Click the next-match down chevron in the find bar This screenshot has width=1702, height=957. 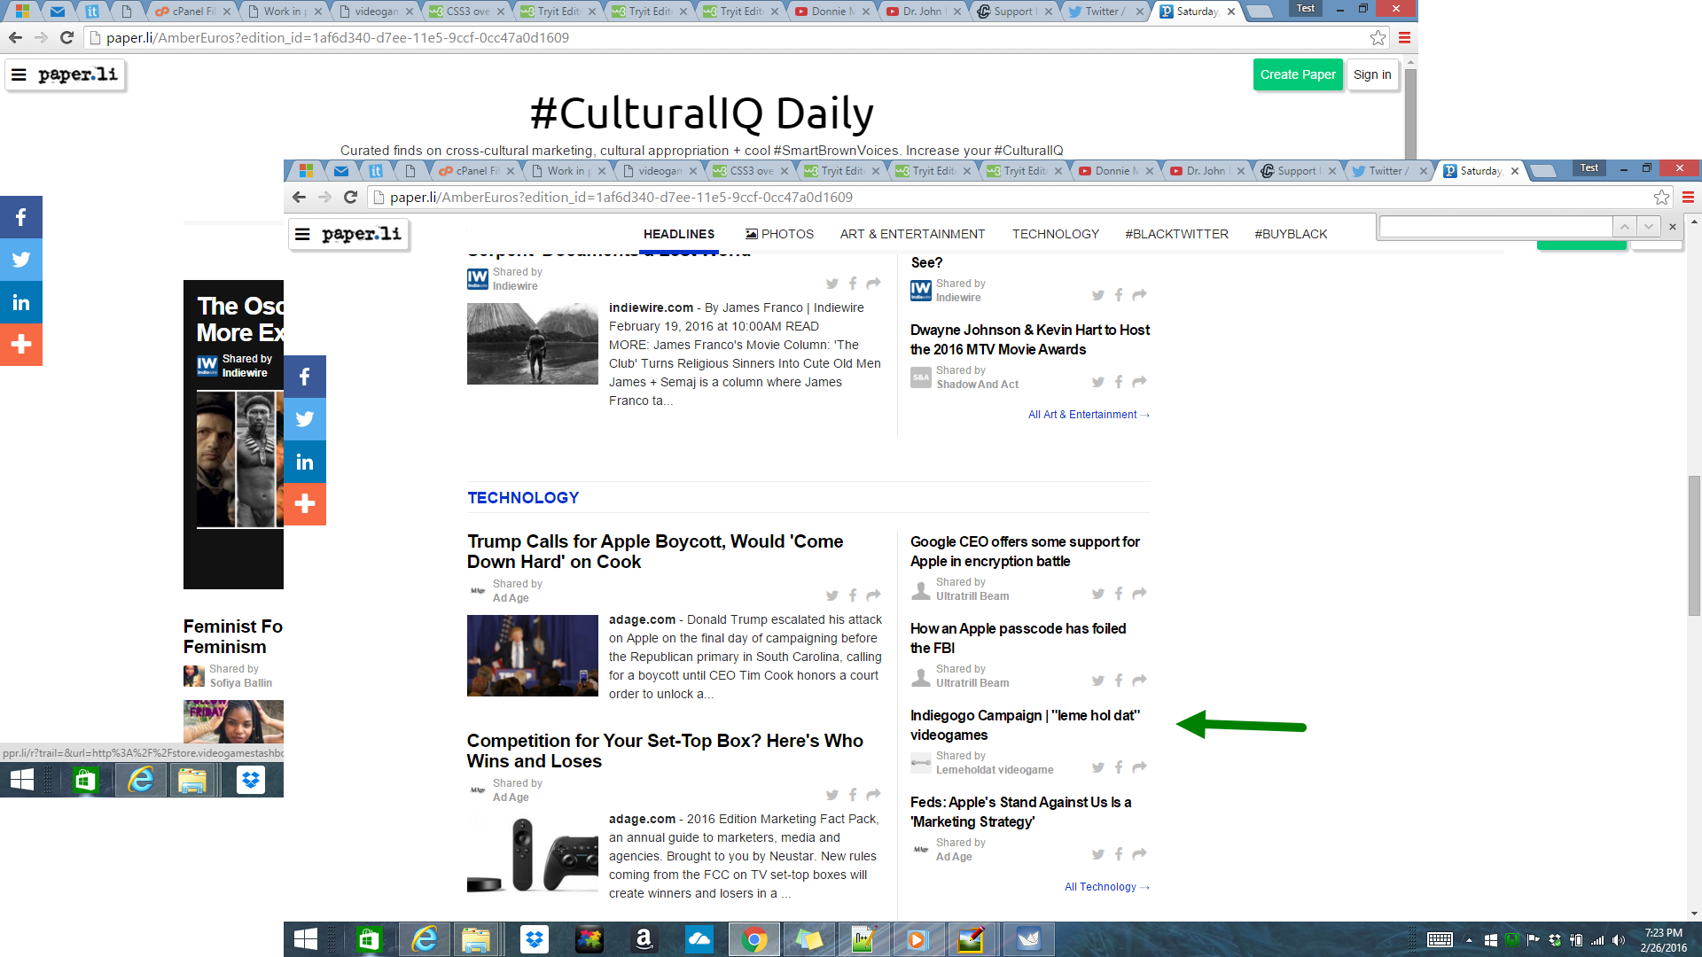pyautogui.click(x=1647, y=227)
